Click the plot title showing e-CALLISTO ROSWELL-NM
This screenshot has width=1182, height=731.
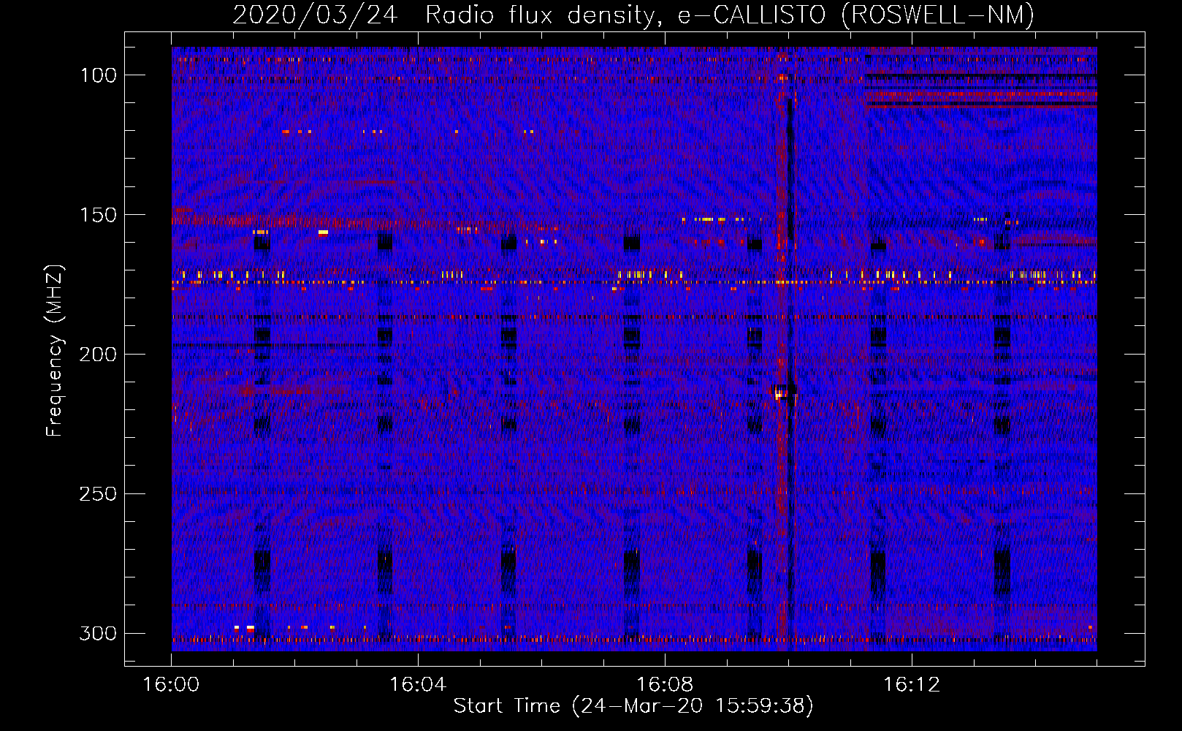click(x=633, y=15)
